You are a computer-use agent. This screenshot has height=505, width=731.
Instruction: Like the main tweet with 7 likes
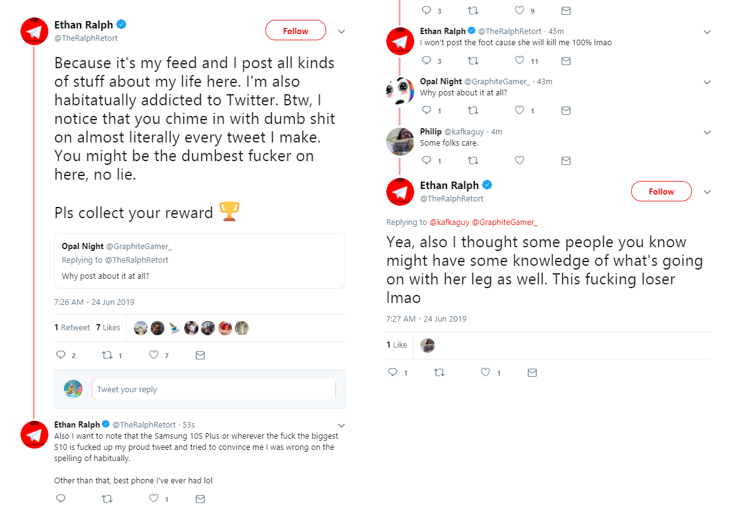pos(154,355)
